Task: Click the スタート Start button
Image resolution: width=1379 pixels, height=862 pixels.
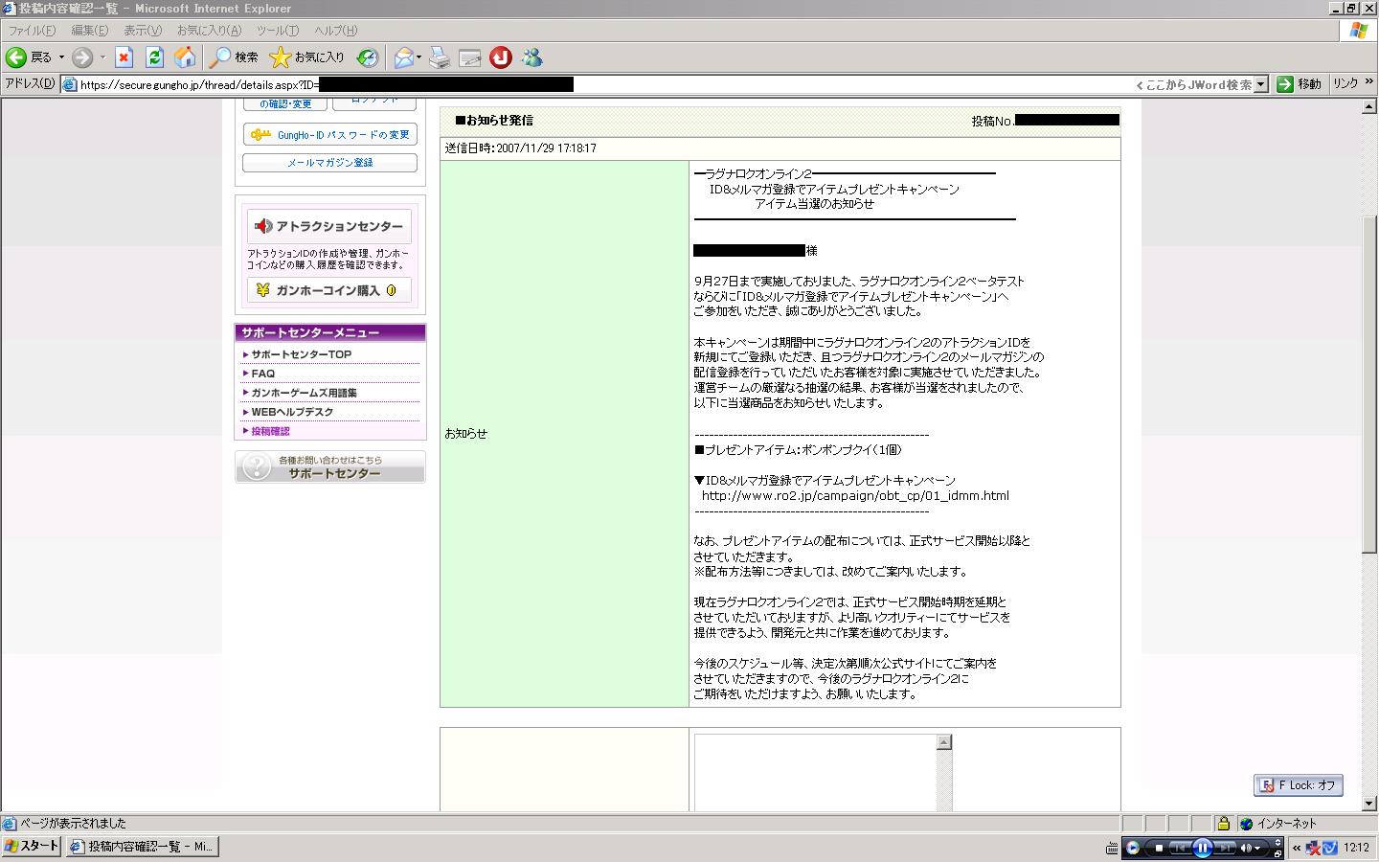Action: point(32,847)
